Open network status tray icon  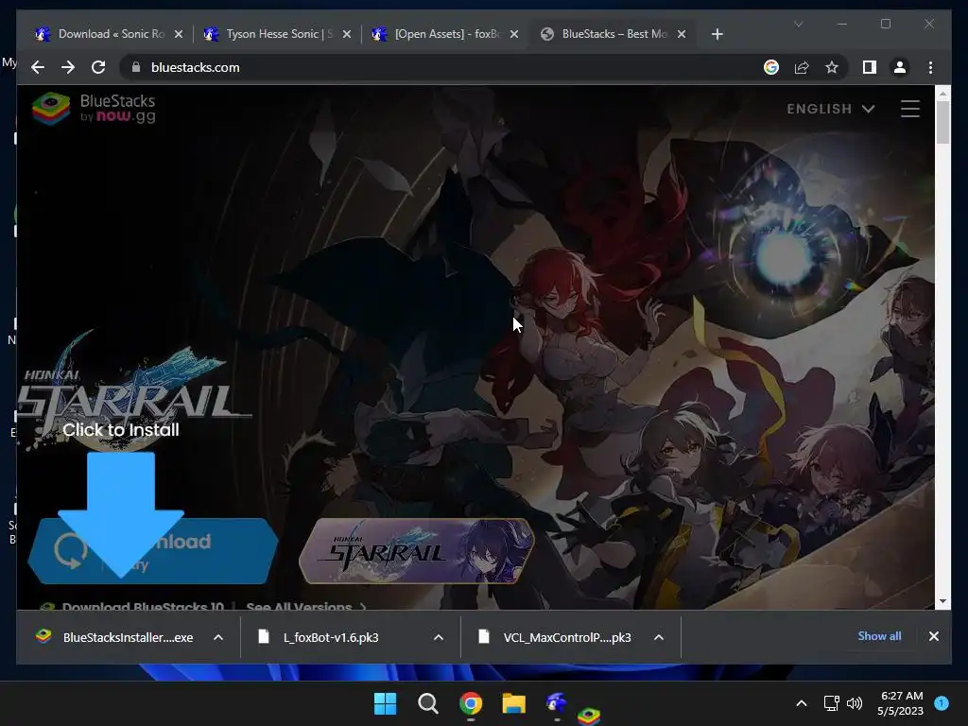tap(832, 703)
